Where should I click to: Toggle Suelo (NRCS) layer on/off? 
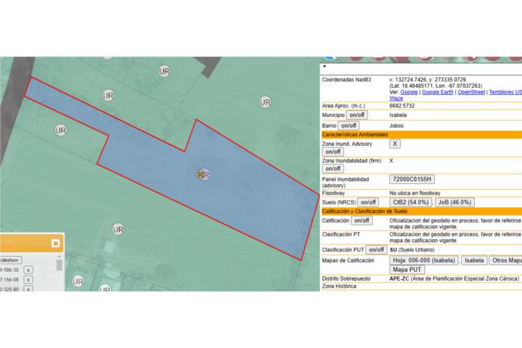[368, 202]
